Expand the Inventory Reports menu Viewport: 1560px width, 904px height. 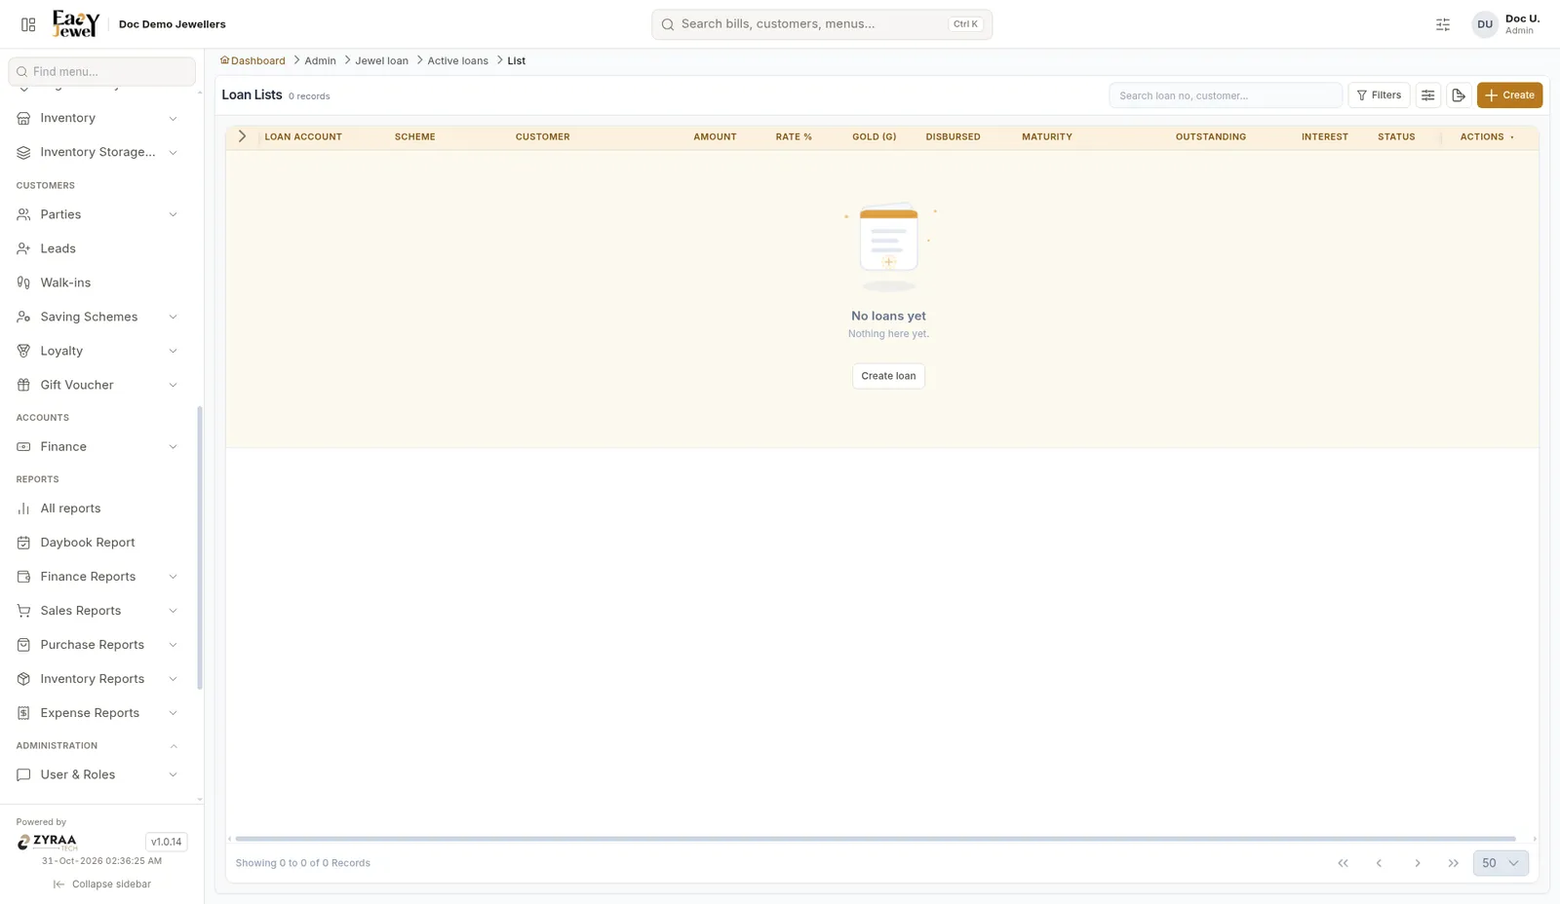pos(97,679)
